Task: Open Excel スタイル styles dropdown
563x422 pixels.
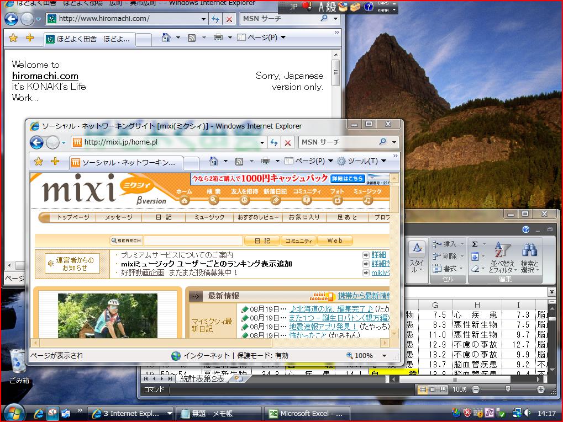Action: pos(417,257)
